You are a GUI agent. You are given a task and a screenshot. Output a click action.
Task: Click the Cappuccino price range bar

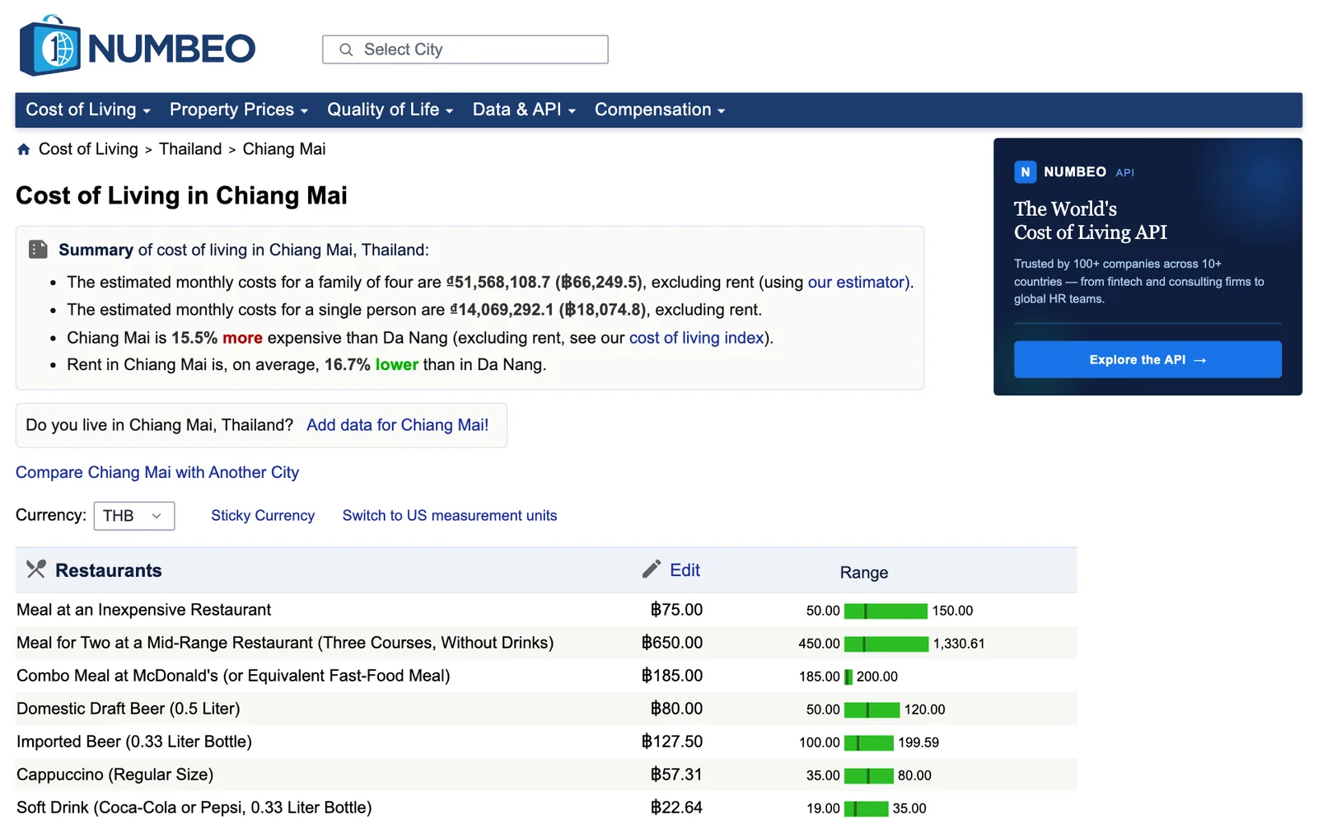tap(868, 775)
